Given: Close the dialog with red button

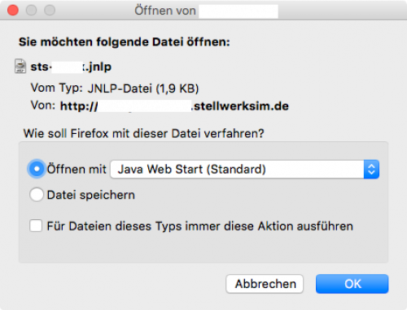Looking at the screenshot, I should click(x=13, y=11).
